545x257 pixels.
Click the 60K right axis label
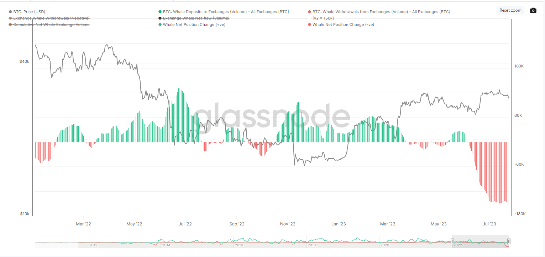519,115
